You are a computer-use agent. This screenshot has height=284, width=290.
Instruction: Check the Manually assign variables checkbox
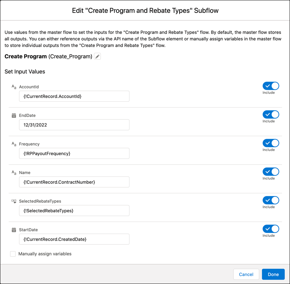pyautogui.click(x=13, y=254)
